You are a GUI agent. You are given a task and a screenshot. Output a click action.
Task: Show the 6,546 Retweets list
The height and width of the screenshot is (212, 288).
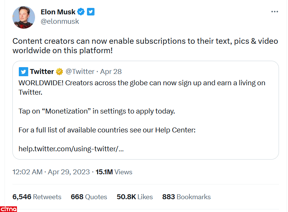pyautogui.click(x=37, y=197)
